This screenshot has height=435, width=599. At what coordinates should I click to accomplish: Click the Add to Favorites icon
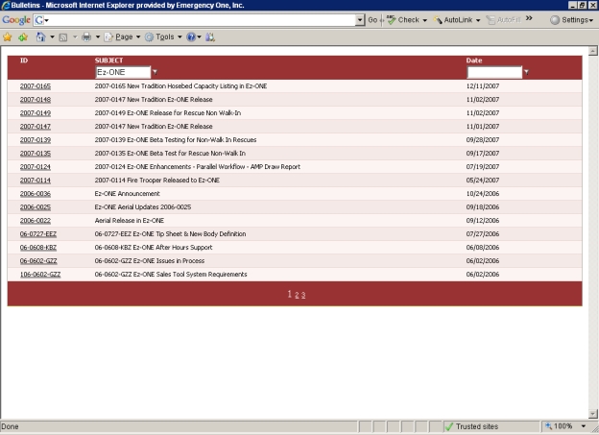point(23,37)
